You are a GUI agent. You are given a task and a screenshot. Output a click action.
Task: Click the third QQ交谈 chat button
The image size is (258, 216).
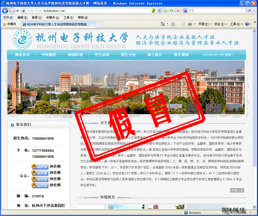click(40, 179)
